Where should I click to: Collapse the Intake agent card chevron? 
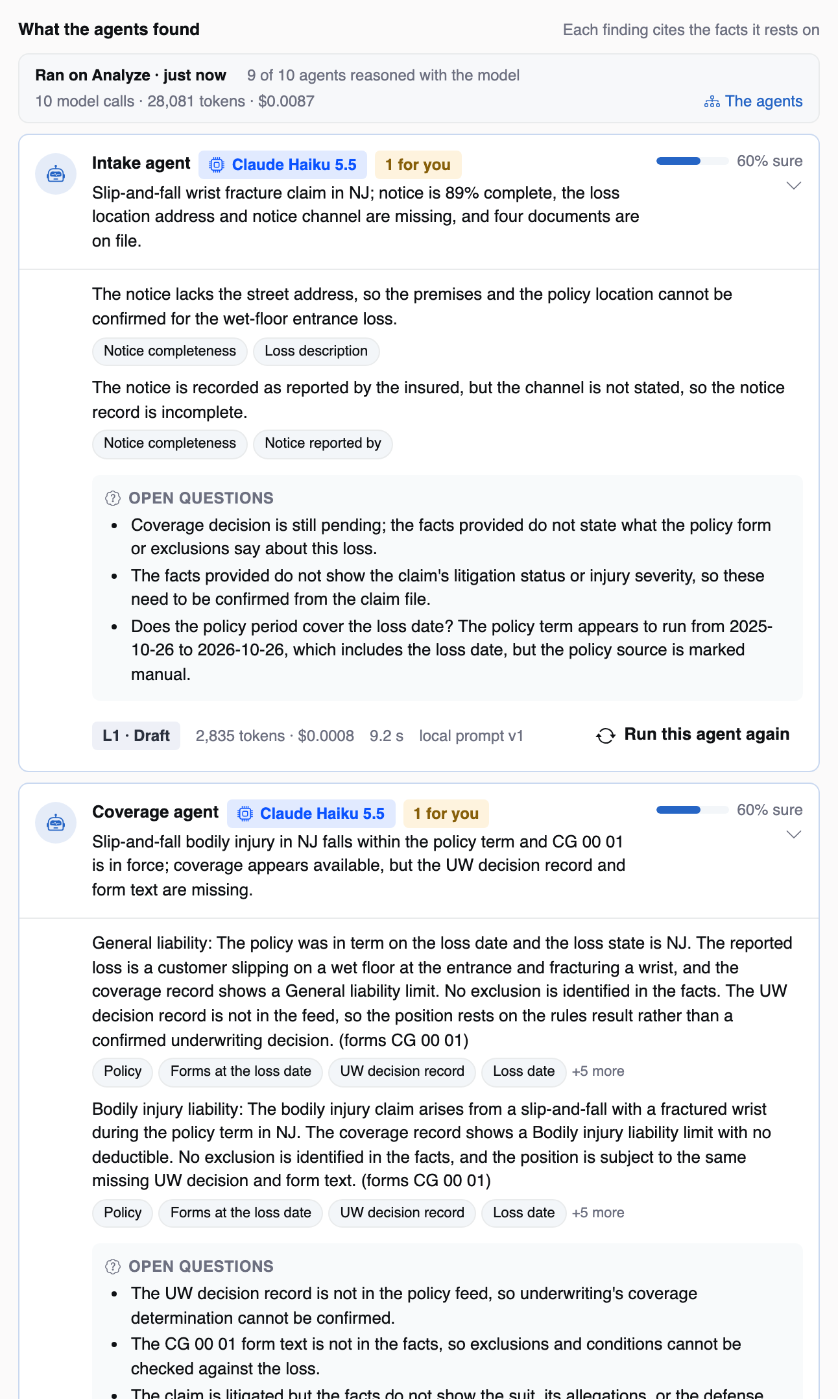[x=794, y=186]
